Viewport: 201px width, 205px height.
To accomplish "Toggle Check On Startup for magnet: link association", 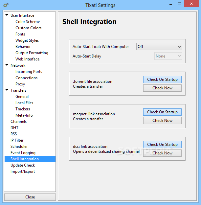I will 162,112.
